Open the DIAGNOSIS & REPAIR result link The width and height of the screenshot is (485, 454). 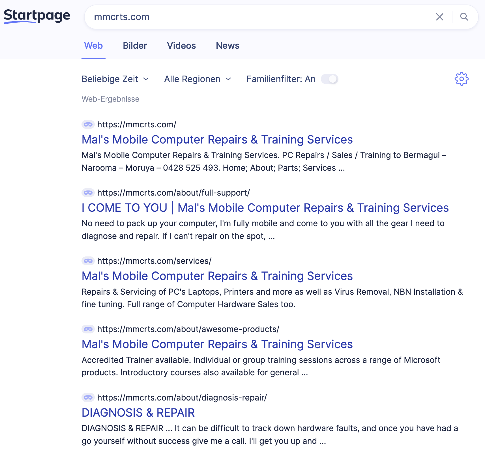click(x=138, y=413)
